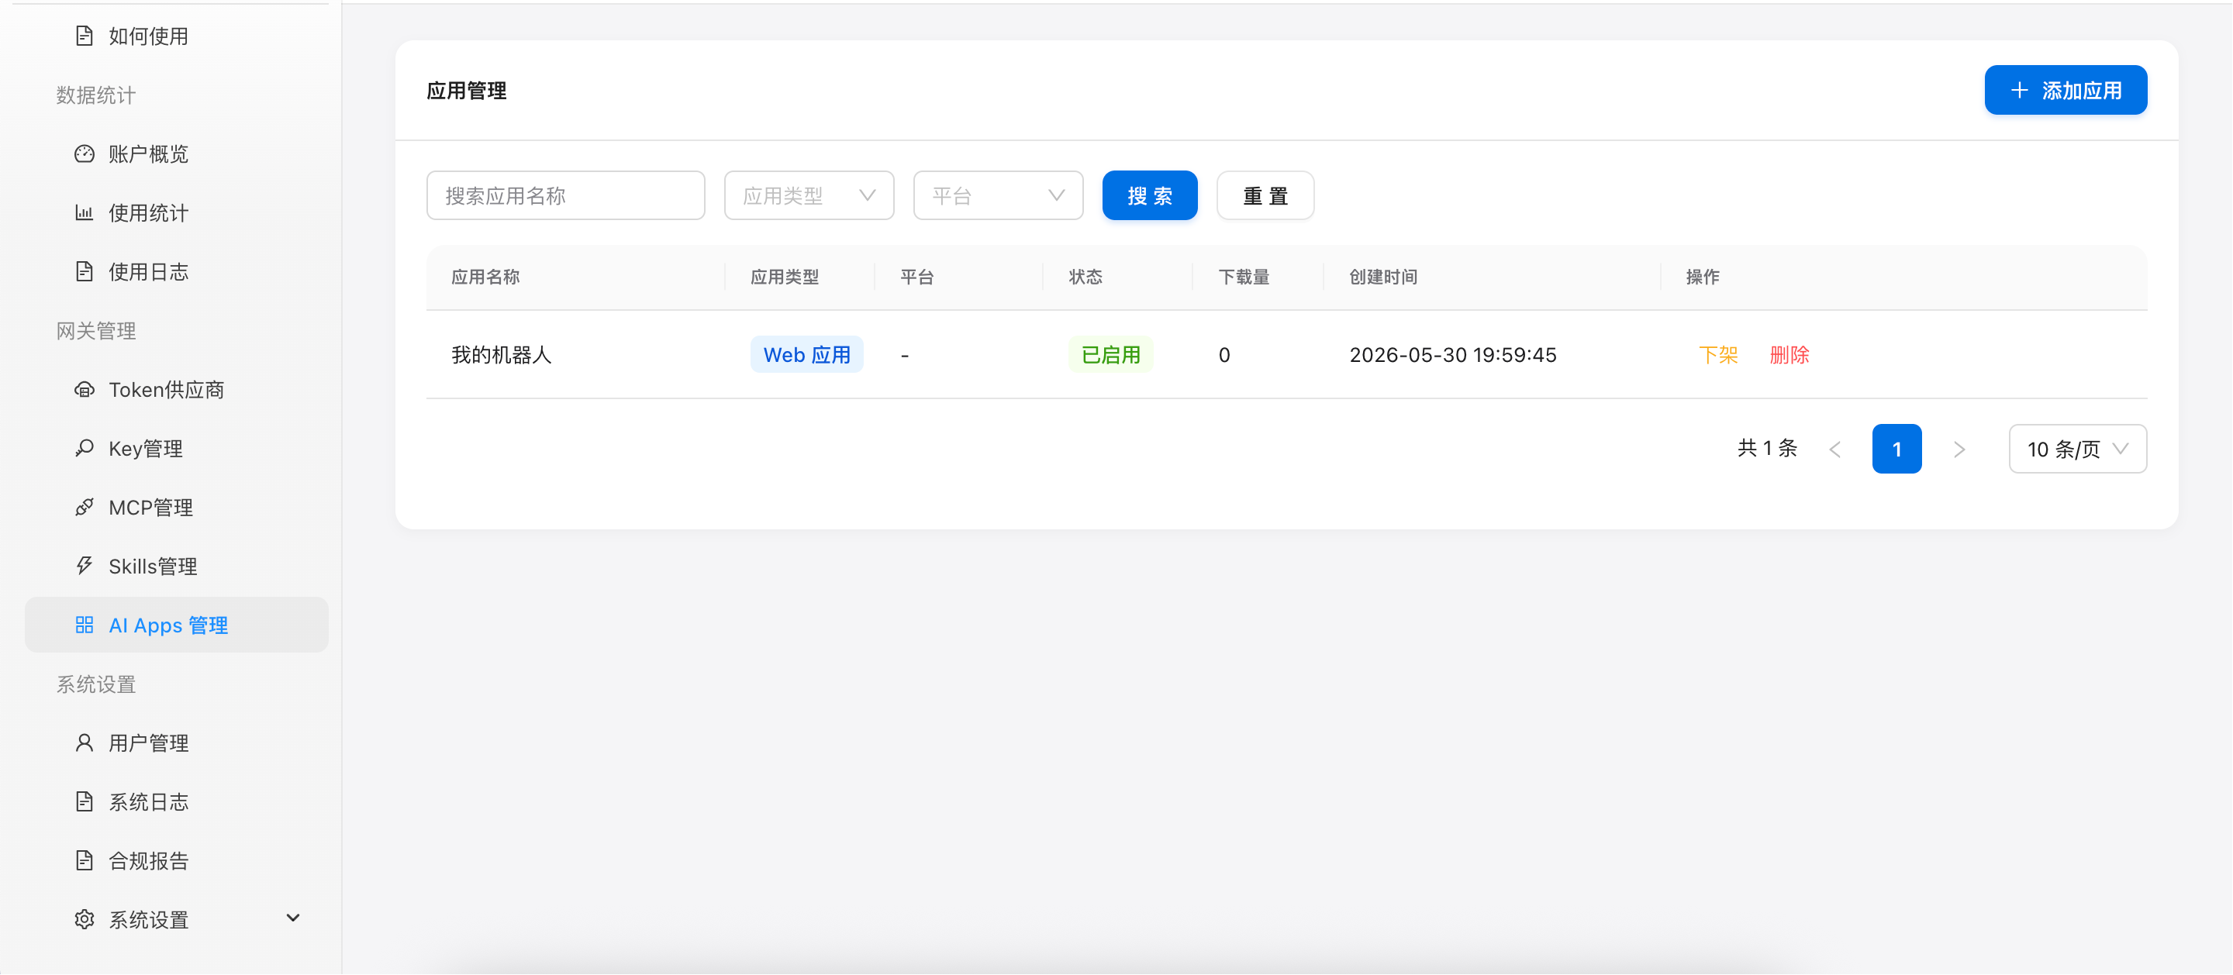Select page 1 in pagination
Screen dimensions: 2233x975
click(1896, 449)
